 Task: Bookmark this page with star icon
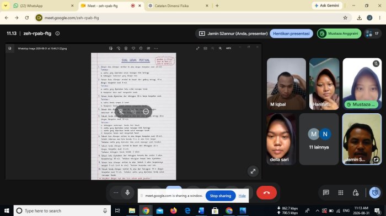345,18
